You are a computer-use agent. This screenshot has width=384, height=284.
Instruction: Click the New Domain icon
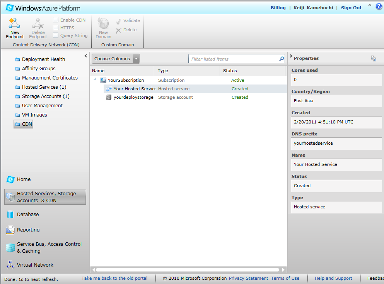click(103, 23)
